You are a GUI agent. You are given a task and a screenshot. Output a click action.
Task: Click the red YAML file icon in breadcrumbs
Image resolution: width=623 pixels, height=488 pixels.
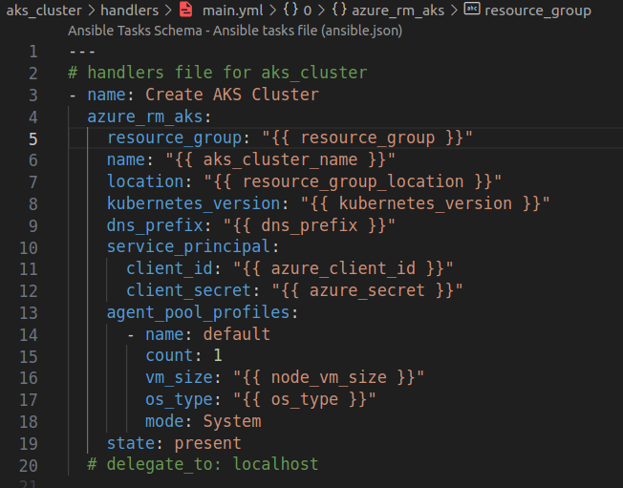click(185, 11)
